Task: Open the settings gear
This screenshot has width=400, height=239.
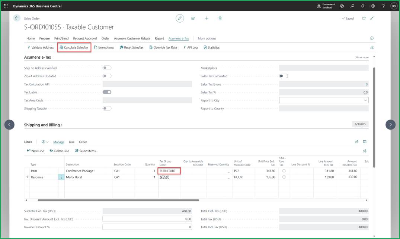Action: [373, 6]
